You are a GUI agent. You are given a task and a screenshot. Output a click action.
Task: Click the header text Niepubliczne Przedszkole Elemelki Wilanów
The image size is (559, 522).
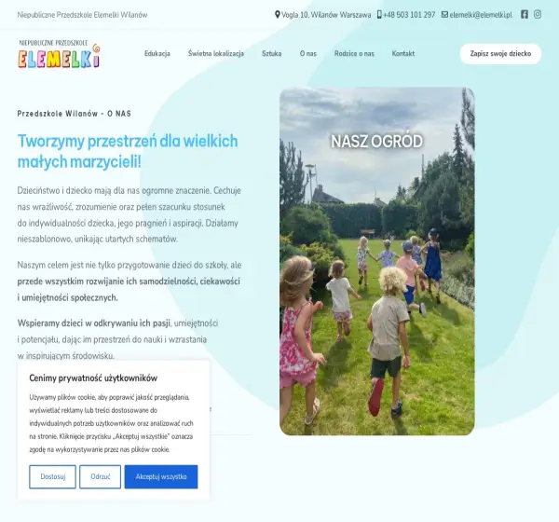pos(82,15)
